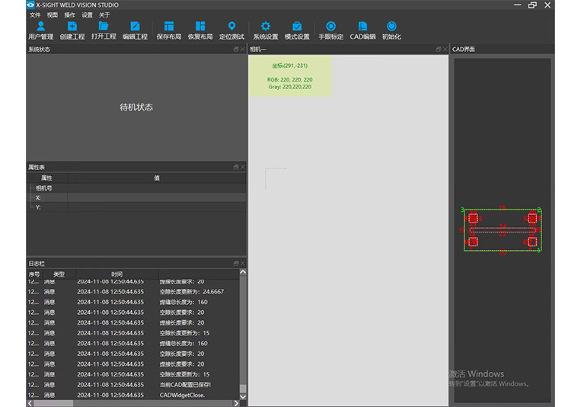Select the 相机号 property row
The width and height of the screenshot is (581, 407).
click(136, 188)
